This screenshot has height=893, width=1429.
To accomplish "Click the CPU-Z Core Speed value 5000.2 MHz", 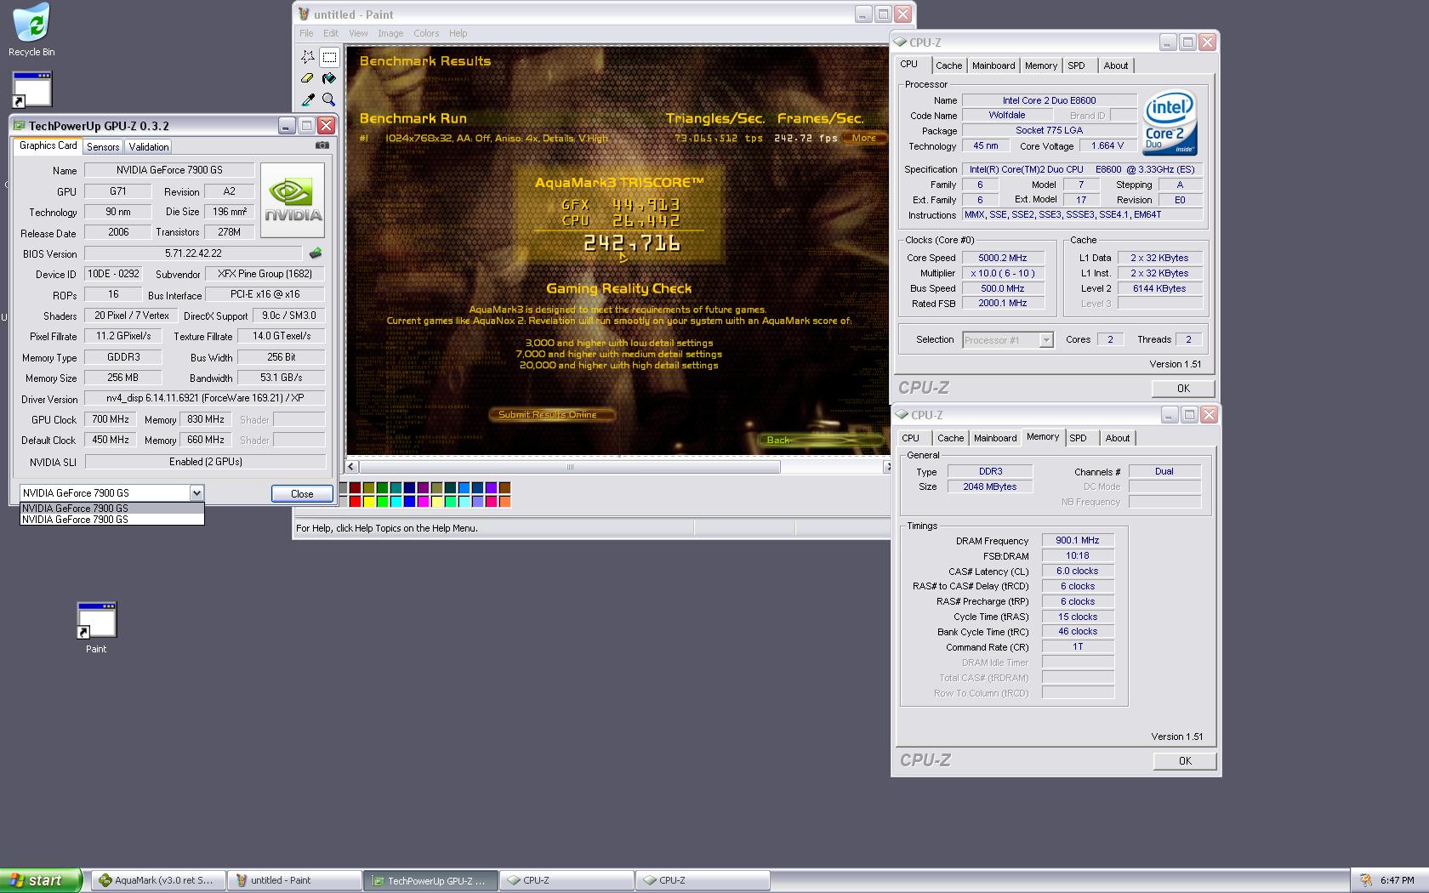I will click(1002, 258).
